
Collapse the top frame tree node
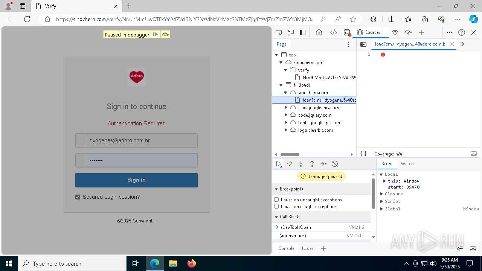(277, 55)
